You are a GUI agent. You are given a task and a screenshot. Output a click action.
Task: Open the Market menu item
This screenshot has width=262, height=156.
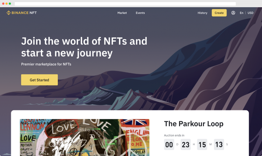pos(122,13)
